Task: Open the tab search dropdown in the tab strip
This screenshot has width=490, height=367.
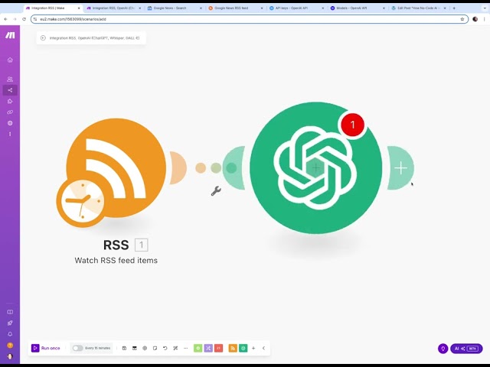Action: point(485,8)
